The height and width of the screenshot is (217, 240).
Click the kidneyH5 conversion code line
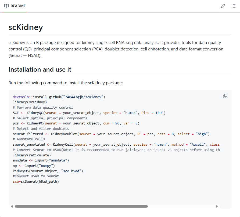click(x=48, y=171)
